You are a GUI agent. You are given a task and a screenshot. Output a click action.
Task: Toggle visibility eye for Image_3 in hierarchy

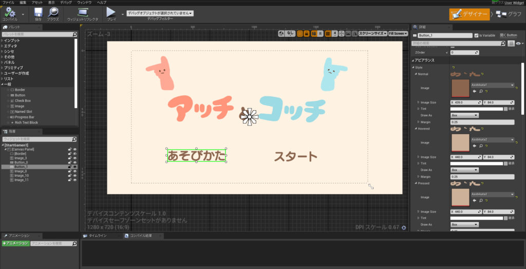[x=75, y=158]
